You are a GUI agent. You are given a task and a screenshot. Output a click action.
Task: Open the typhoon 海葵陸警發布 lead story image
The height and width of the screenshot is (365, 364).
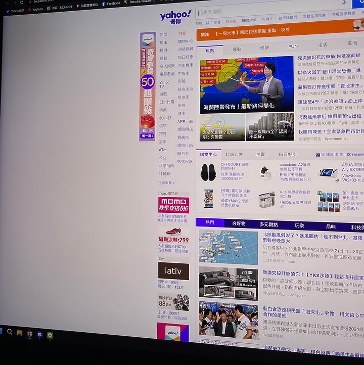(247, 84)
